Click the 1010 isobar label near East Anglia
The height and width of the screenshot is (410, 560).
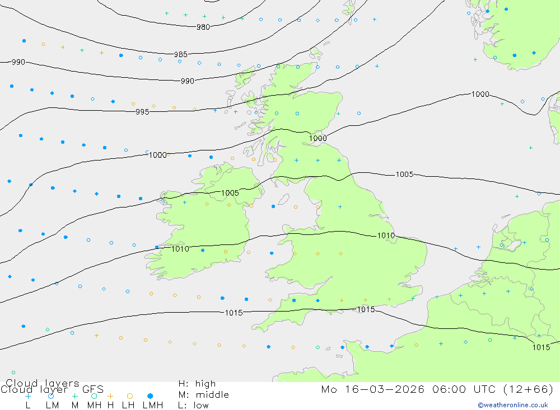click(386, 235)
